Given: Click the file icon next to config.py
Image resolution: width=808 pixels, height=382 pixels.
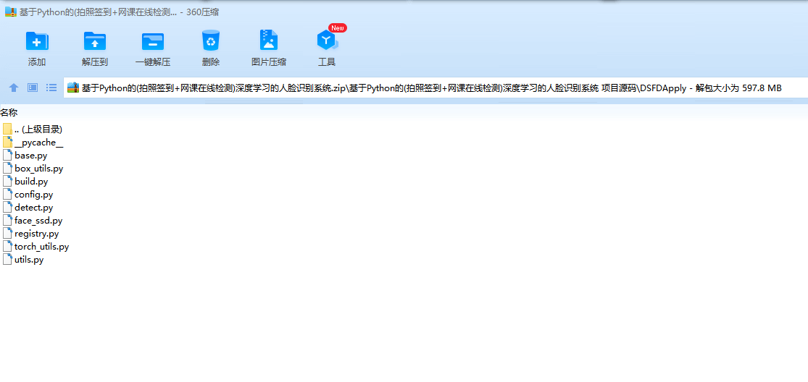Looking at the screenshot, I should click(7, 195).
